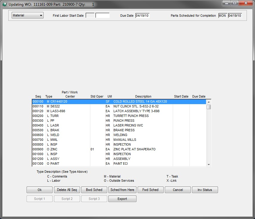Click the First Labor Start Date date field
Viewport: 255px width, 219px height.
click(x=102, y=16)
